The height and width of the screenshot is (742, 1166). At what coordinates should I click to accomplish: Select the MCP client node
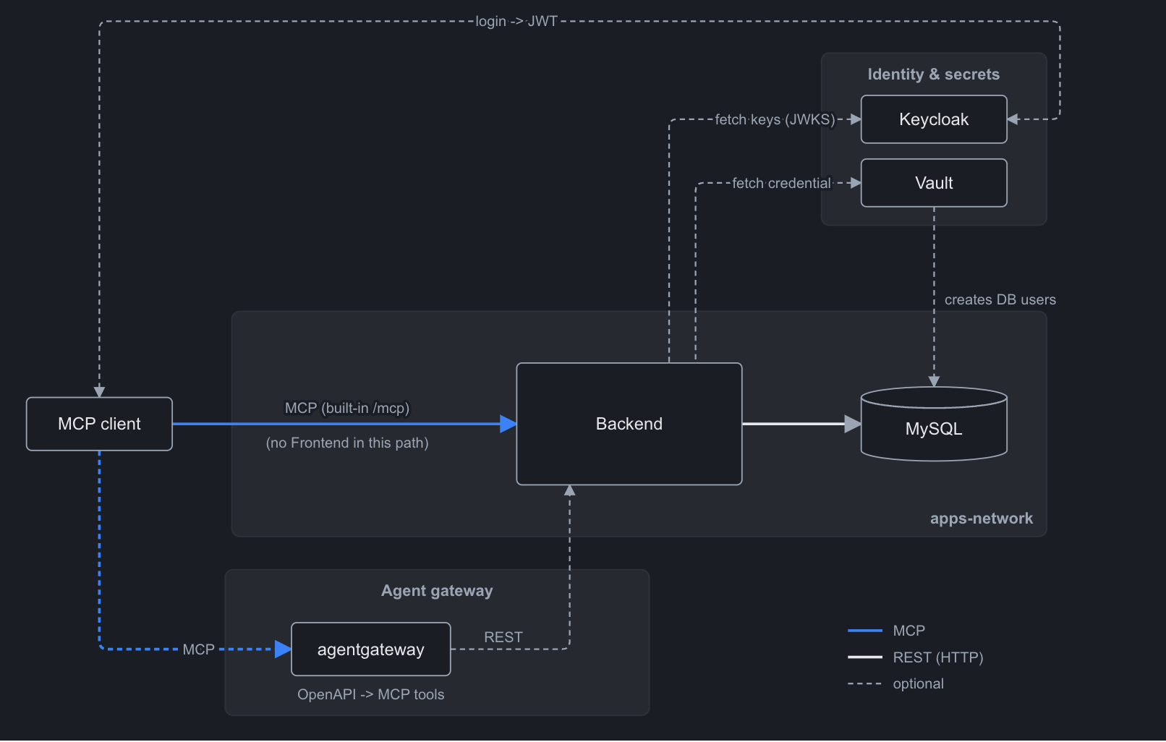pyautogui.click(x=99, y=424)
